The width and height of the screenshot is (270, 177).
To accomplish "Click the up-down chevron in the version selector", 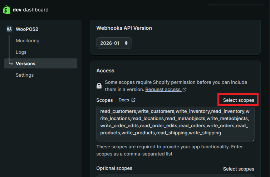I will pos(126,43).
